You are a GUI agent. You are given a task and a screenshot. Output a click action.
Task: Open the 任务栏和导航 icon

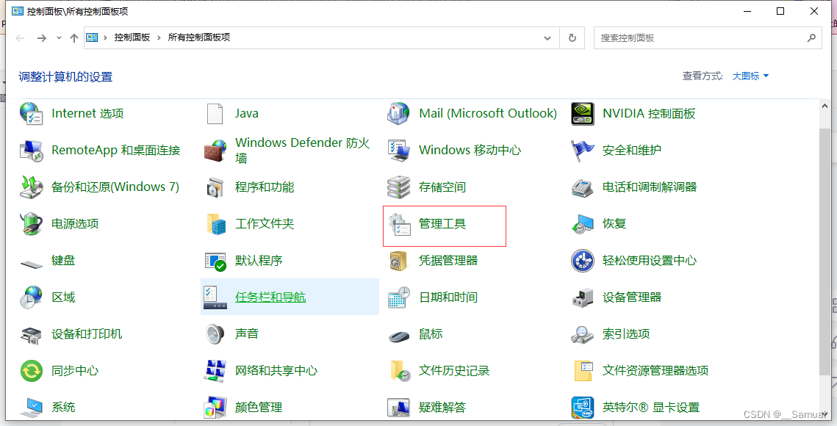pyautogui.click(x=215, y=297)
